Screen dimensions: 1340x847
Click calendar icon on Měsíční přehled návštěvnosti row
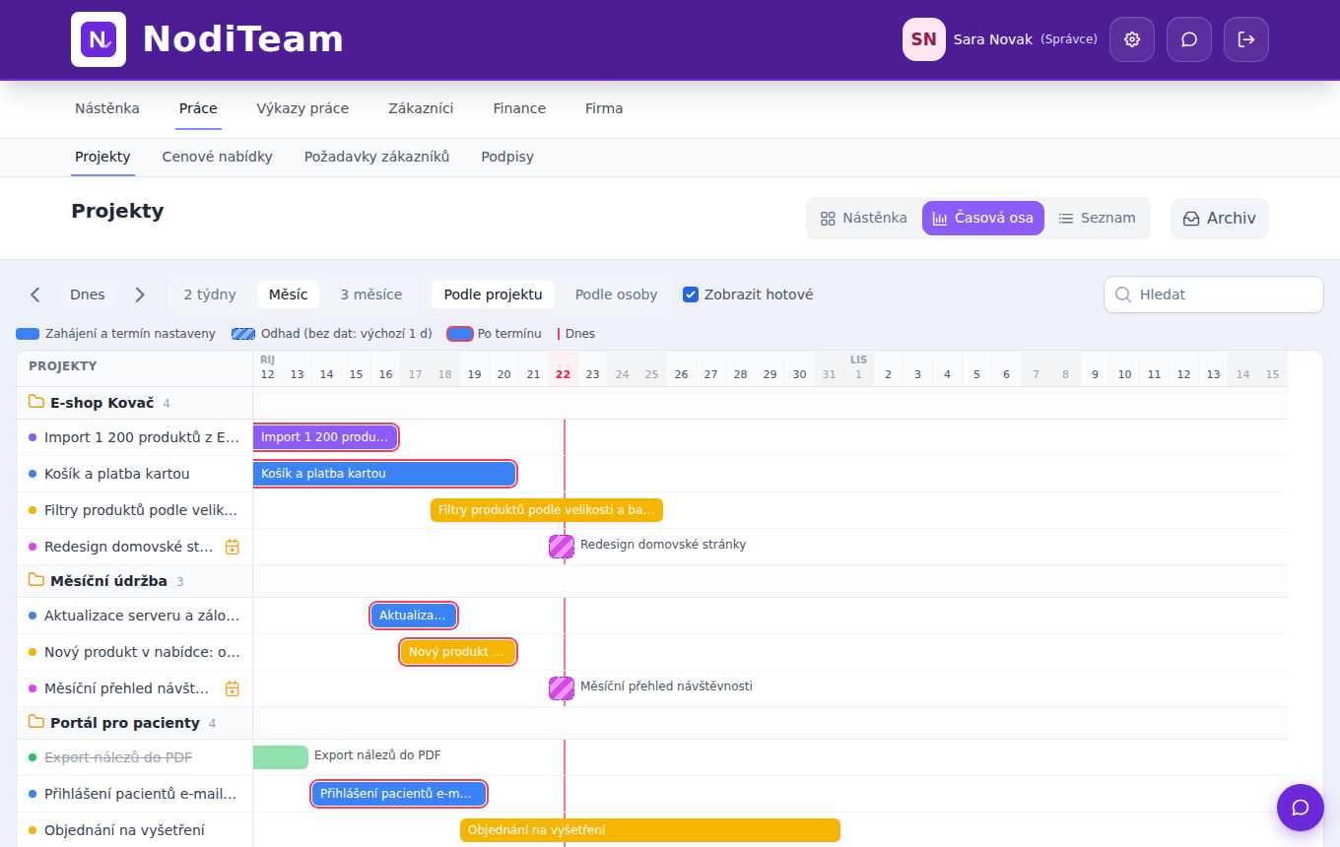(x=233, y=688)
